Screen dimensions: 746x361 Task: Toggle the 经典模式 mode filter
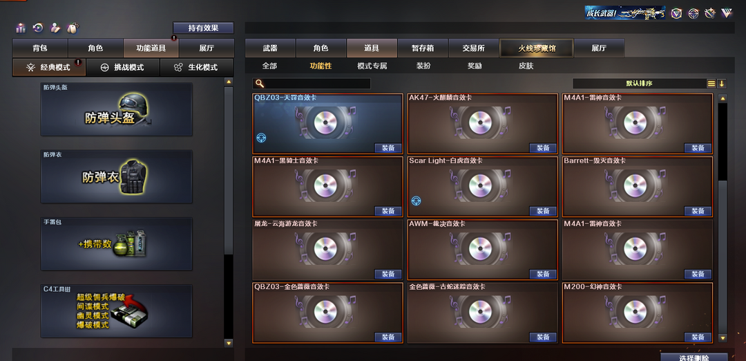point(49,68)
